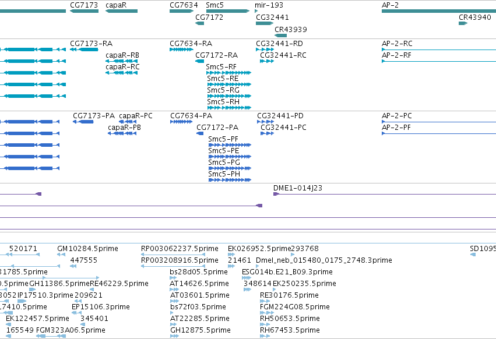
Task: Click the RE30176.5prime EST label
Action: tap(289, 295)
